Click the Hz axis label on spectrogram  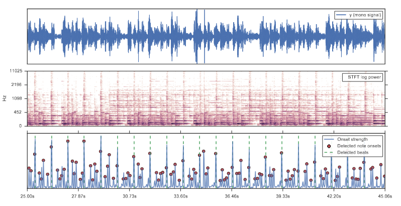(4, 98)
